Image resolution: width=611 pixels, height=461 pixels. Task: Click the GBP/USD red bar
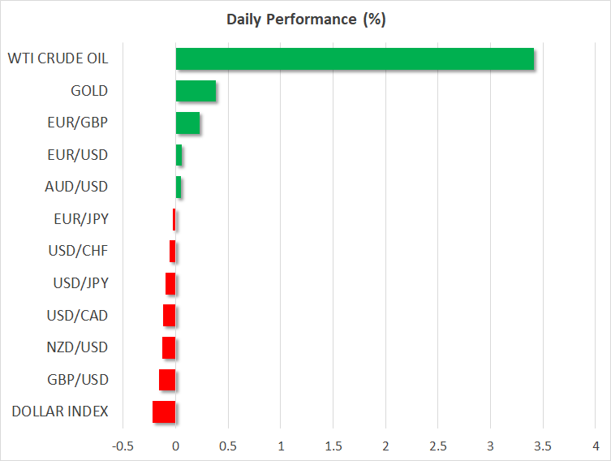coord(167,380)
